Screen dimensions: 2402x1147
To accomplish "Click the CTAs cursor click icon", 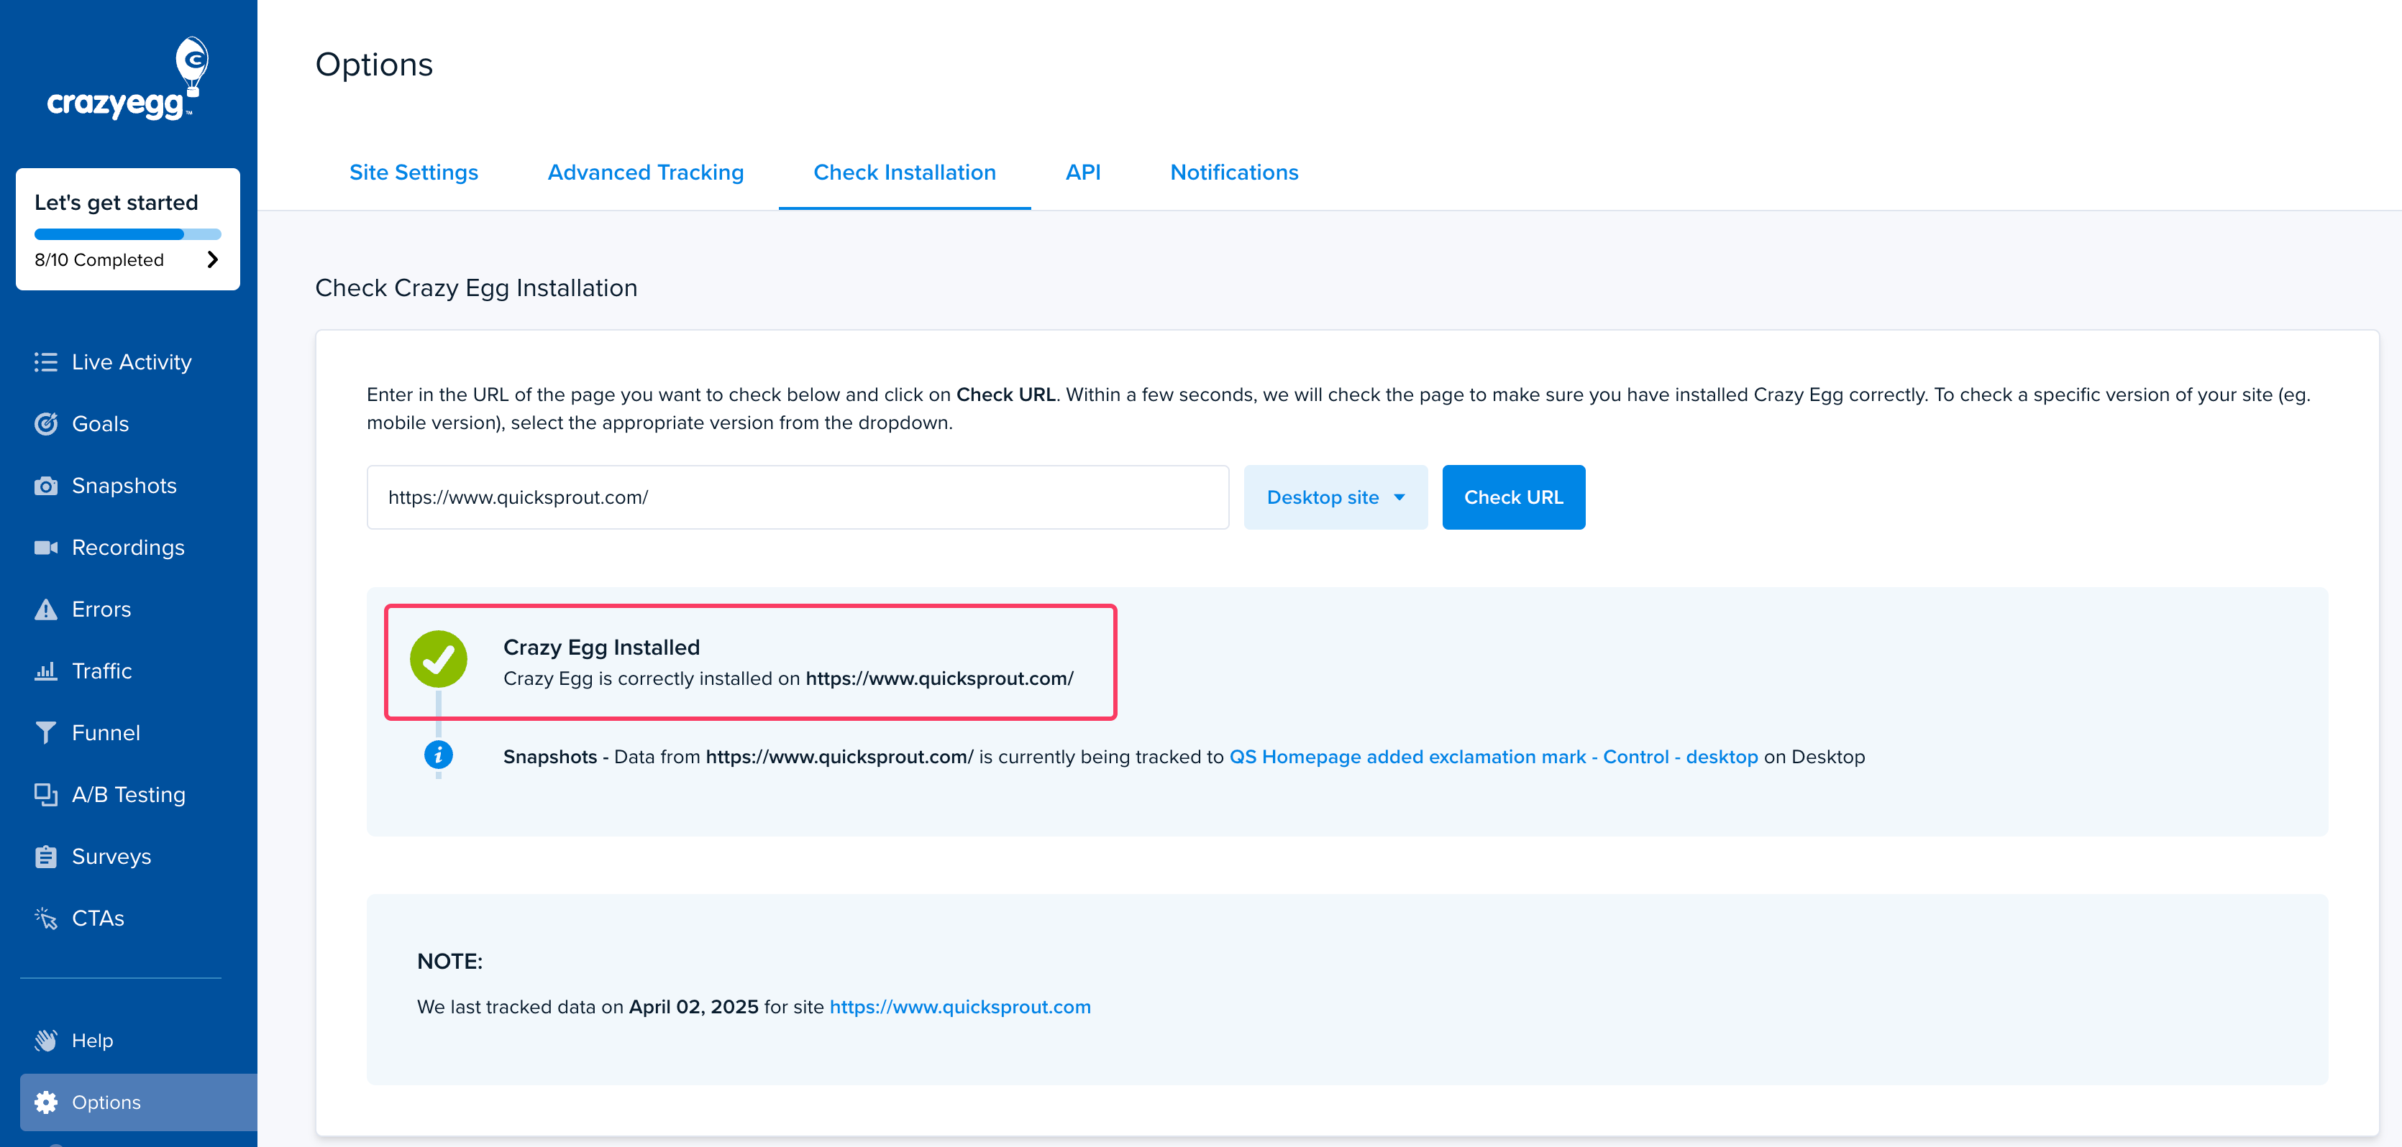I will click(x=46, y=918).
